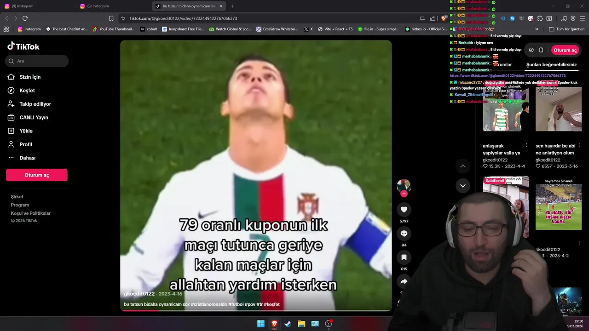Close the TikTok browser tab
The height and width of the screenshot is (331, 589).
coord(221,6)
